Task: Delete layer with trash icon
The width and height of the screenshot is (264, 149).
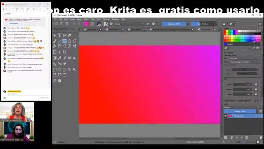Action: (261, 137)
